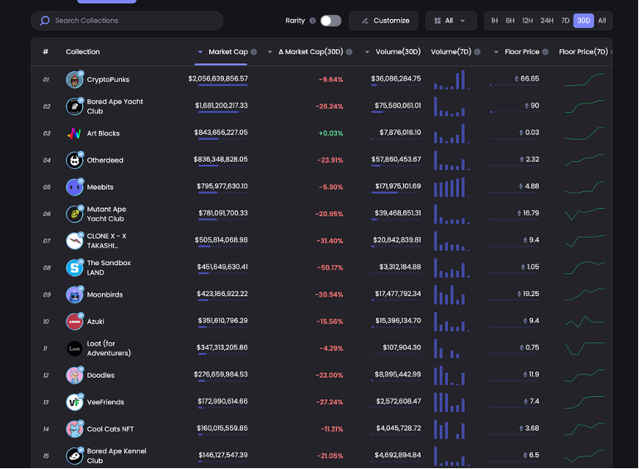Click the VeeFriends logo icon
This screenshot has width=639, height=469.
click(x=75, y=402)
